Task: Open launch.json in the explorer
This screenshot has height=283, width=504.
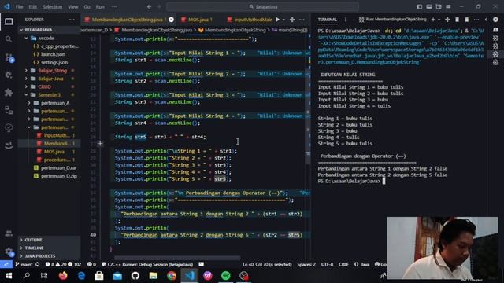Action: tap(53, 54)
